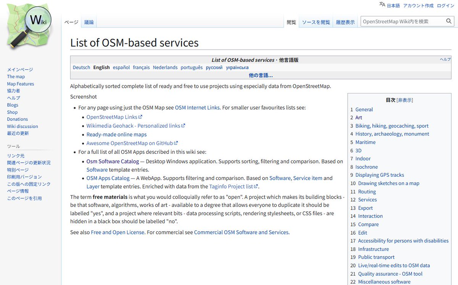458x285 pixels.
Task: Click この版への固定リンク tool link
Action: pos(29,184)
